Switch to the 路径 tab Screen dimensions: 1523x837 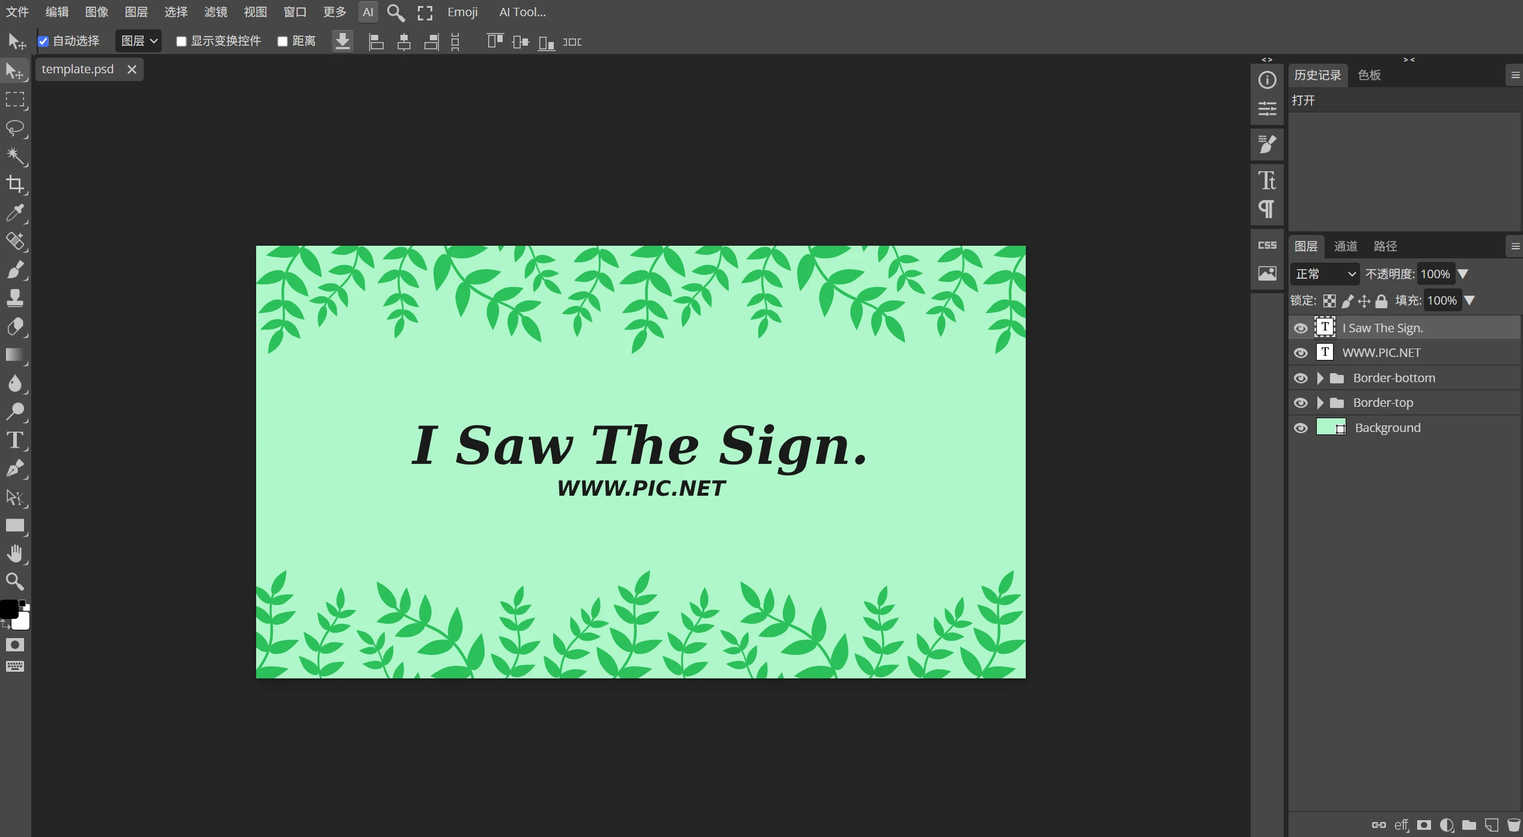[1385, 246]
